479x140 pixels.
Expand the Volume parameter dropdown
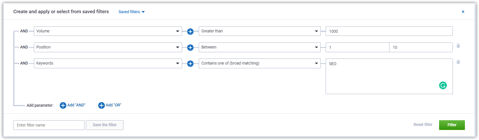(108, 31)
